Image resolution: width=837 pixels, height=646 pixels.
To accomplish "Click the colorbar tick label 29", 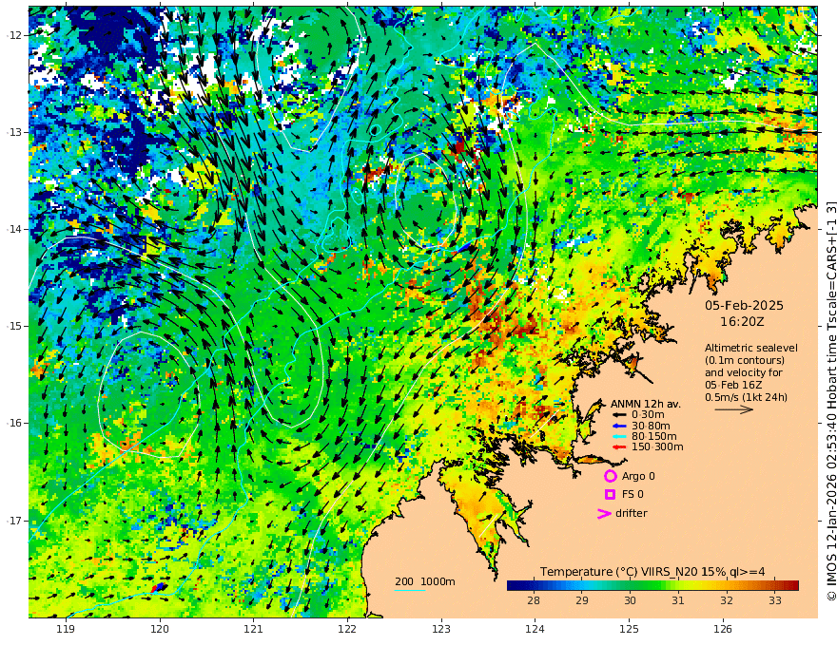I will tap(582, 600).
